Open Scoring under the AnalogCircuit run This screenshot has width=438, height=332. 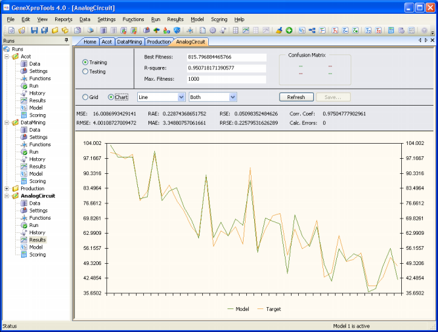(37, 254)
